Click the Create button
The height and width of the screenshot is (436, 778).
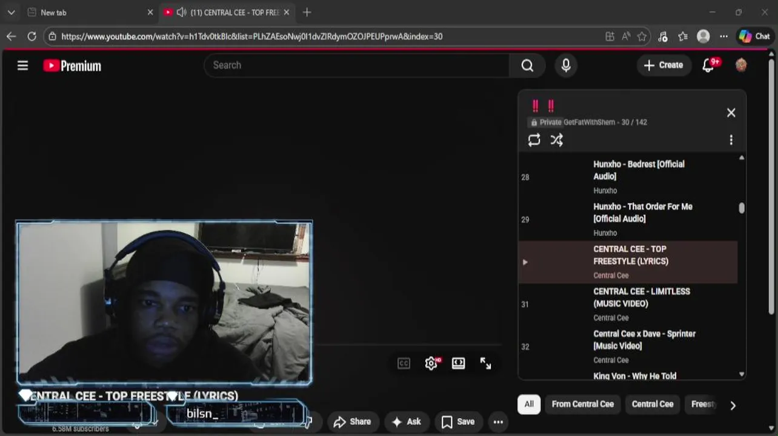663,65
